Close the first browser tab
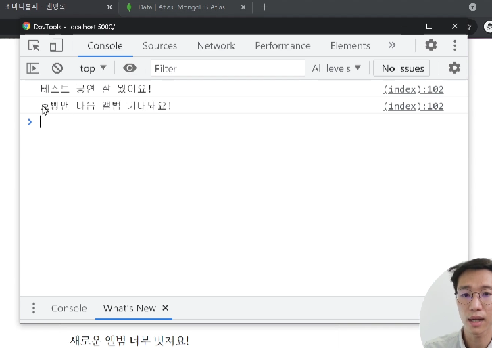 (x=109, y=7)
